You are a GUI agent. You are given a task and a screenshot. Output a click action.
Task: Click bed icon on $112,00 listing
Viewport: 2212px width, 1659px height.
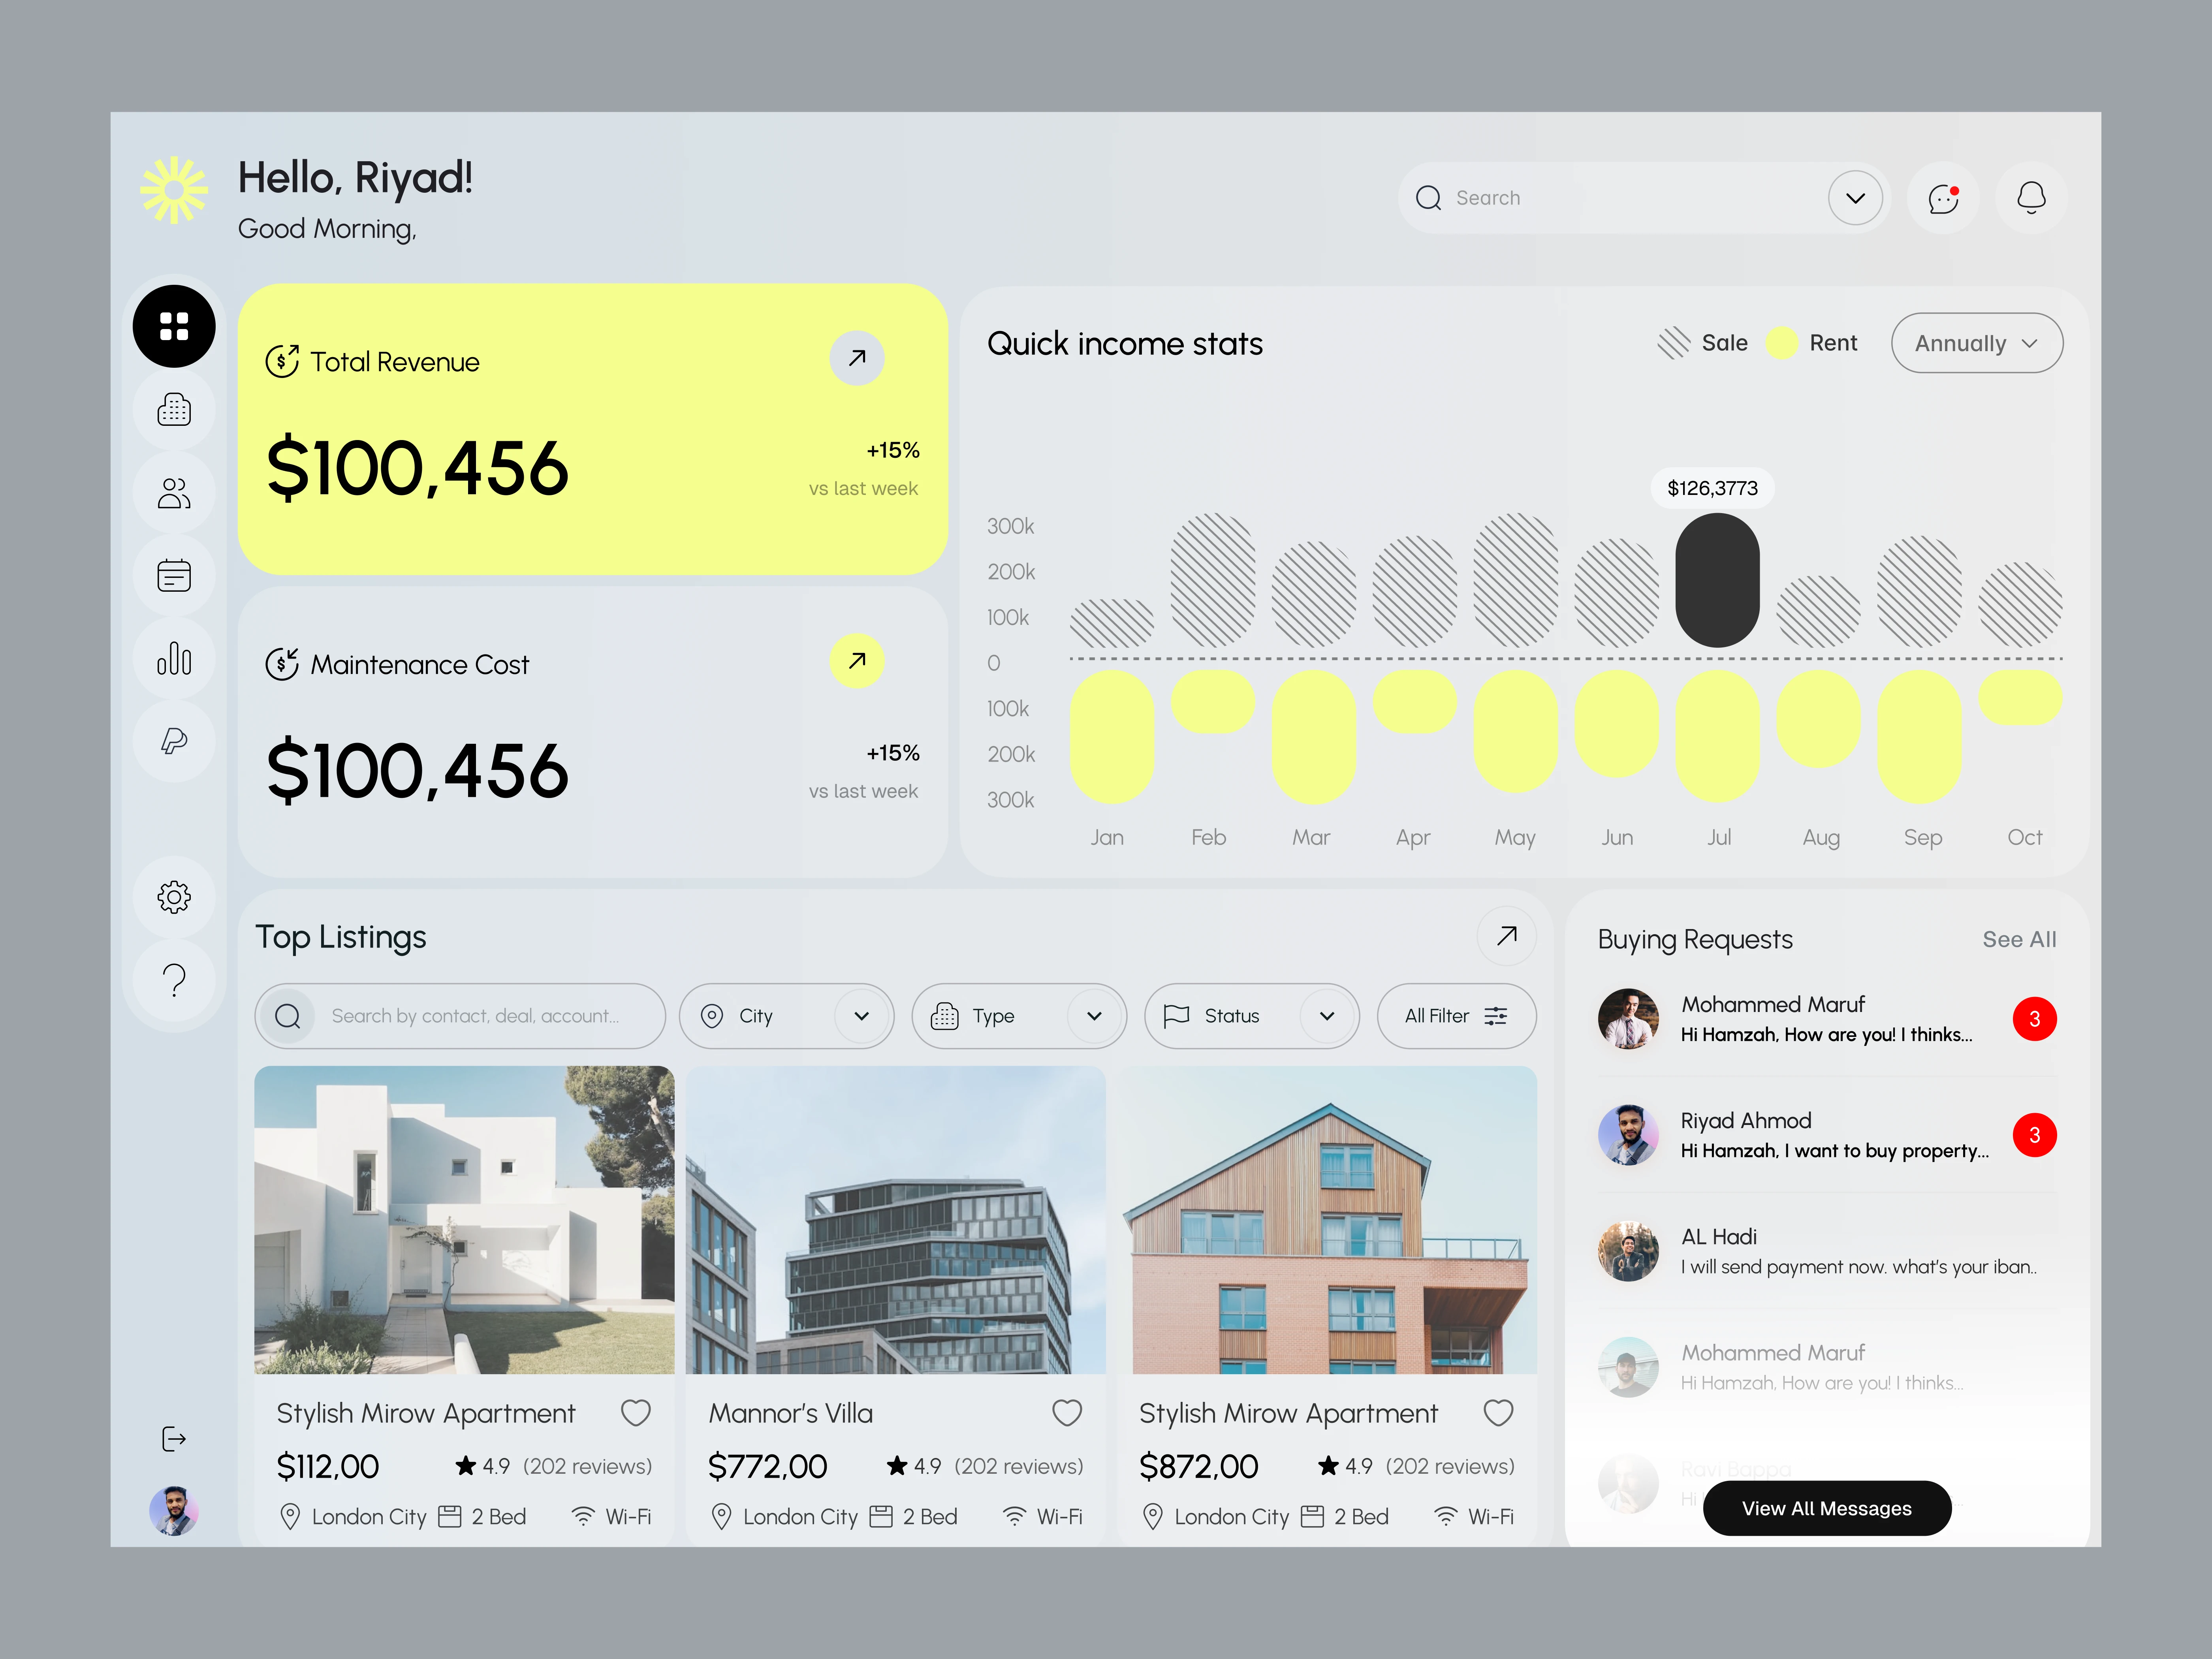coord(450,1517)
